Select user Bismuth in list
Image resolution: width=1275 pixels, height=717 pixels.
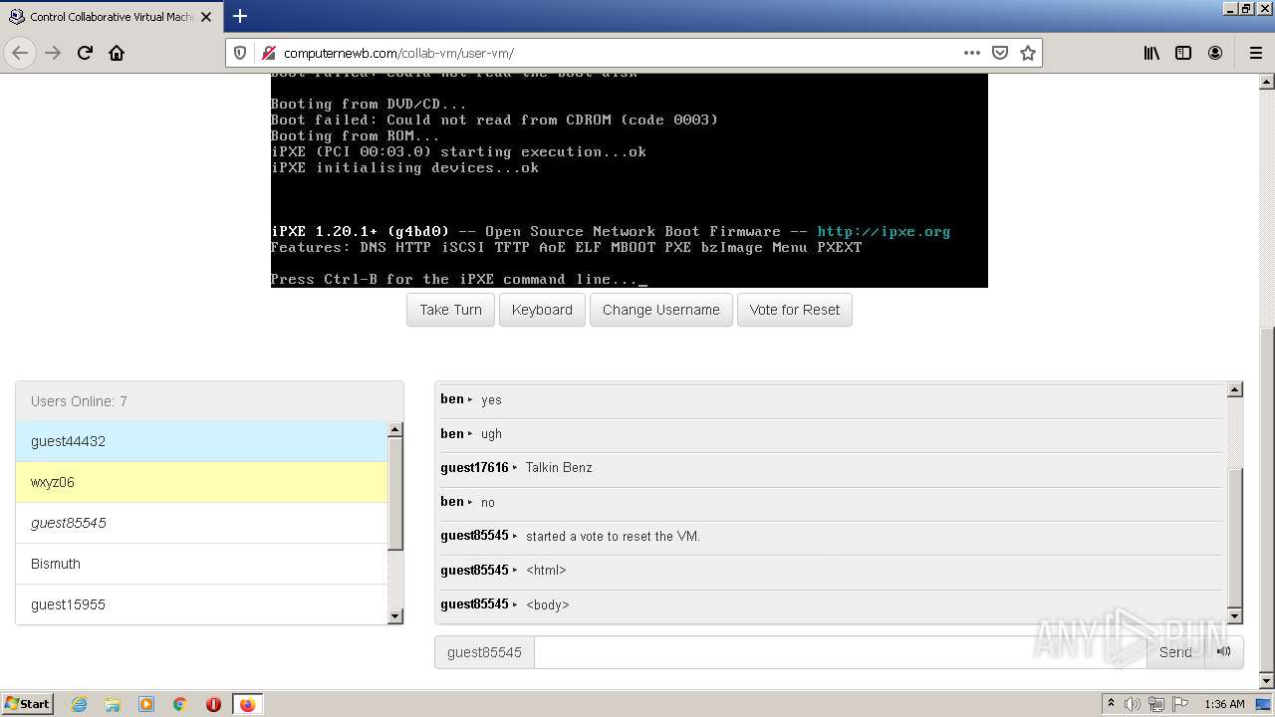[x=201, y=564]
